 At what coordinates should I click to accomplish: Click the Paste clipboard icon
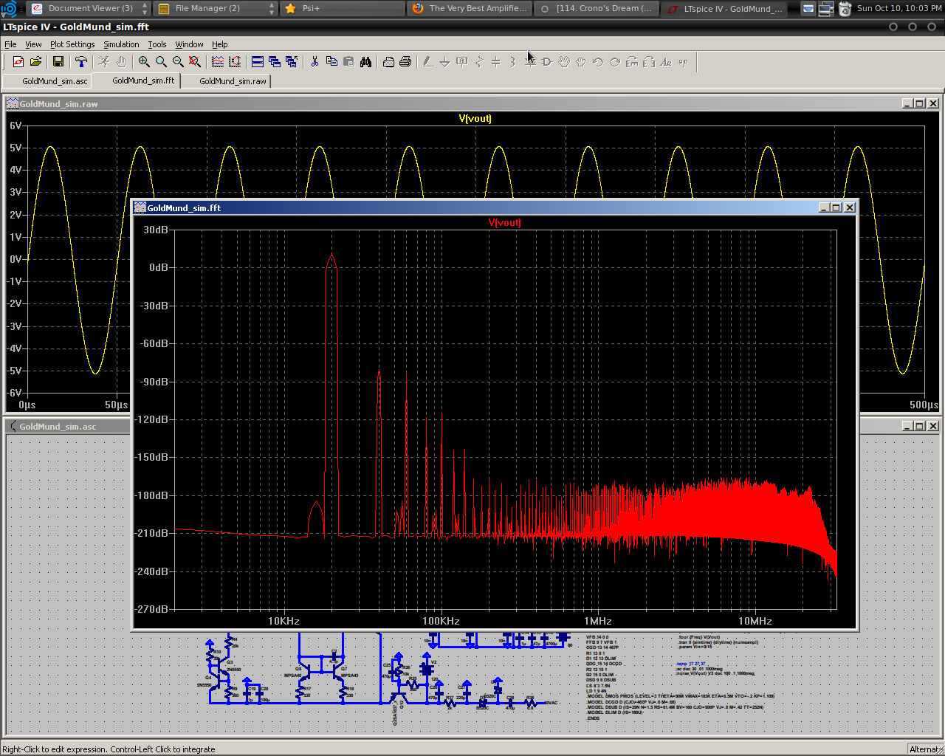click(348, 62)
